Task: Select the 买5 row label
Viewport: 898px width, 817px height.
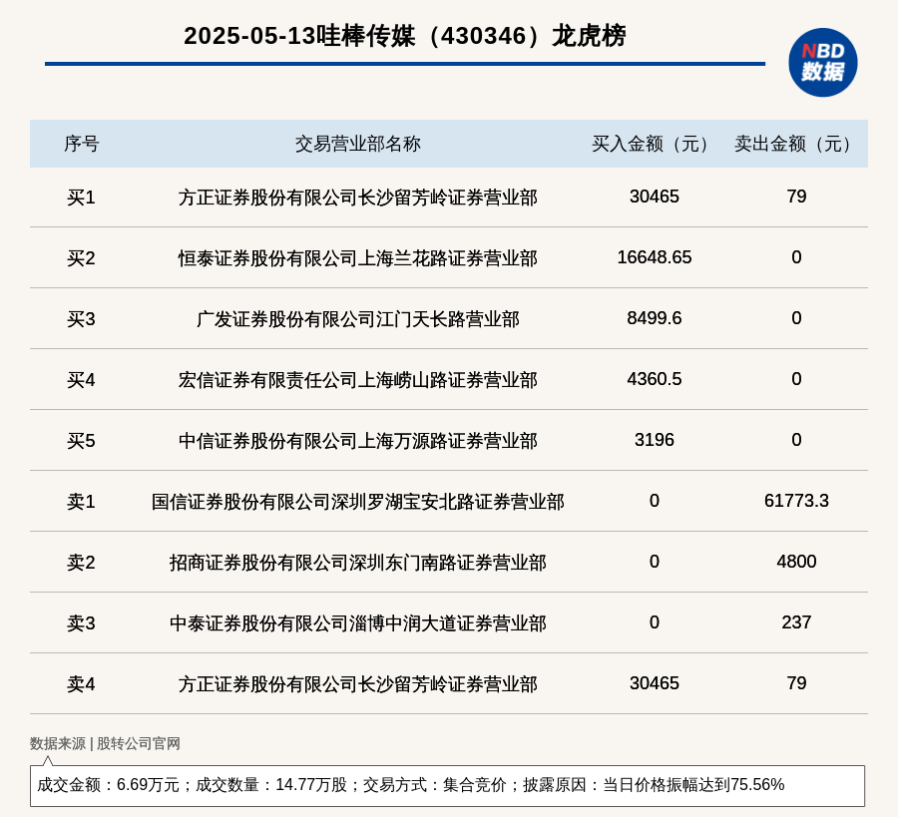Action: (82, 441)
